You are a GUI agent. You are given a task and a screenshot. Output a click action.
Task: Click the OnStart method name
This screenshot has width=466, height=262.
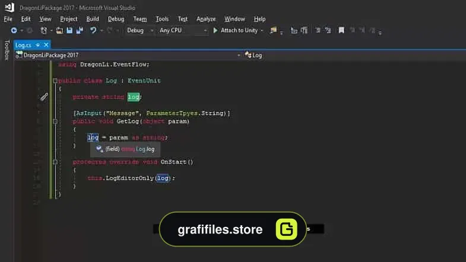pyautogui.click(x=173, y=162)
